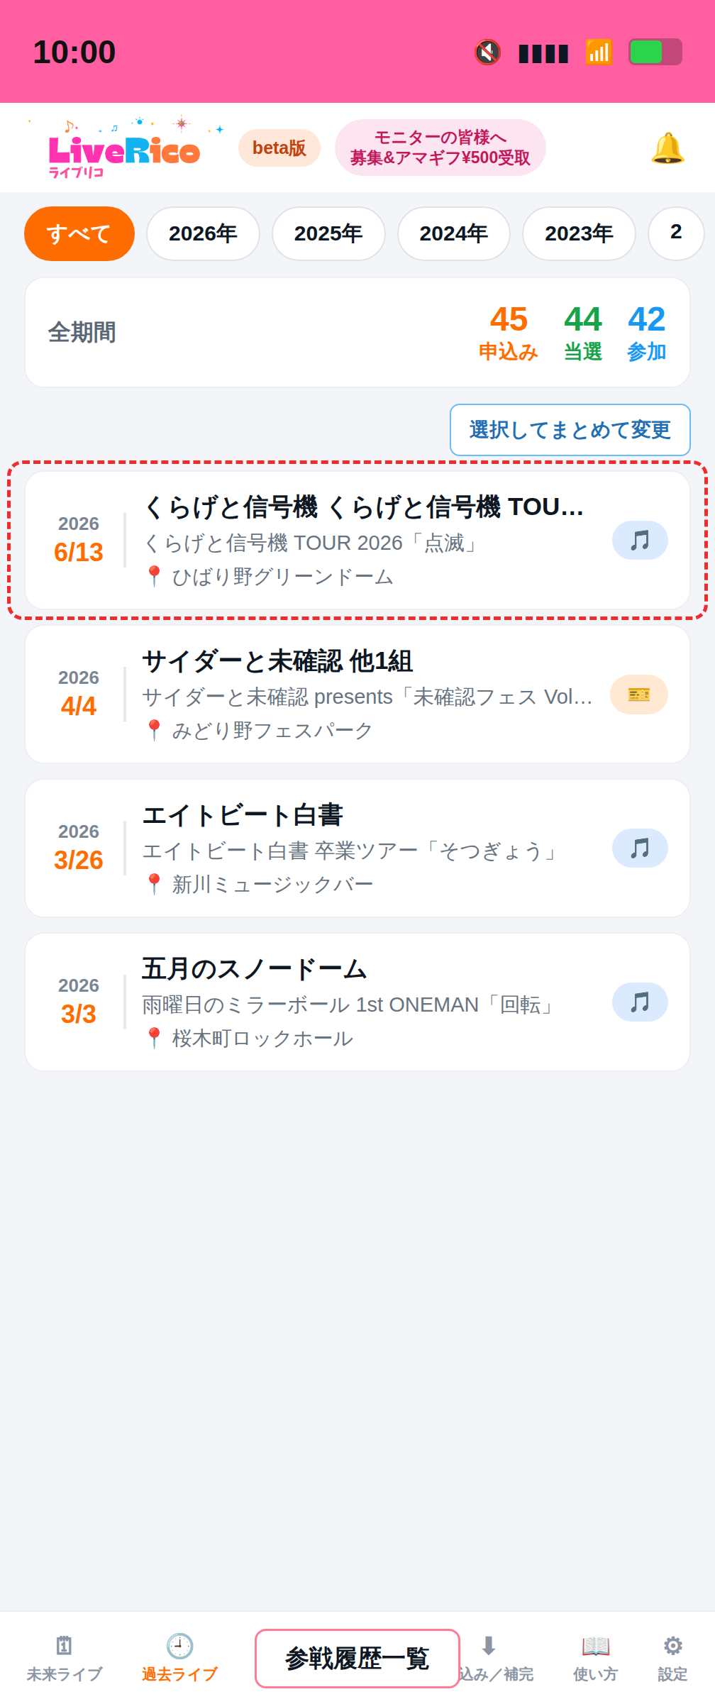The image size is (715, 1704).
Task: Click 選択してまとめて変更 button
Action: (570, 430)
